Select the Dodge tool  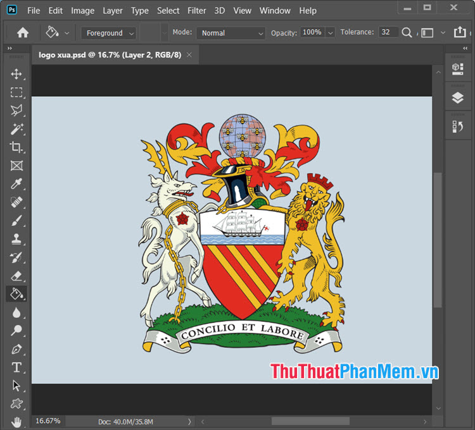(16, 331)
